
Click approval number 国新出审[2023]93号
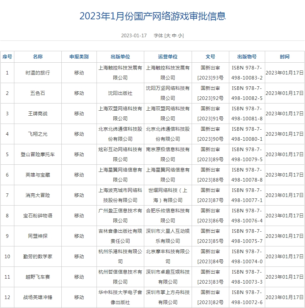coord(210,73)
